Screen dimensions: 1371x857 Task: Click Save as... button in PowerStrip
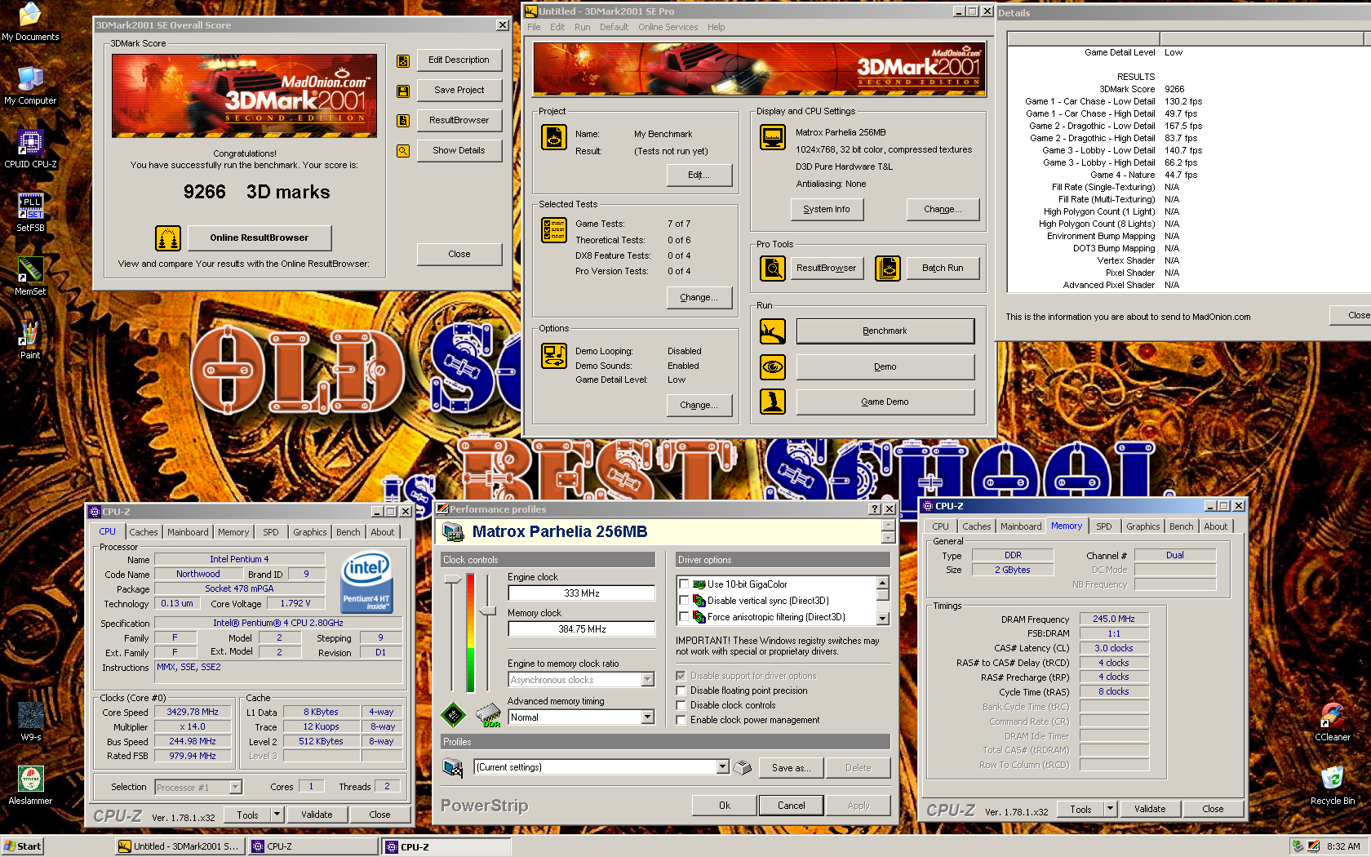click(x=791, y=768)
